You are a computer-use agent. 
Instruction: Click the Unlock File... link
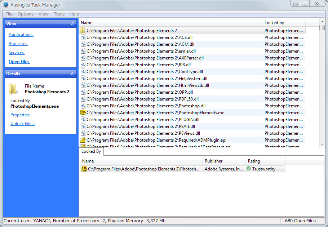point(23,124)
